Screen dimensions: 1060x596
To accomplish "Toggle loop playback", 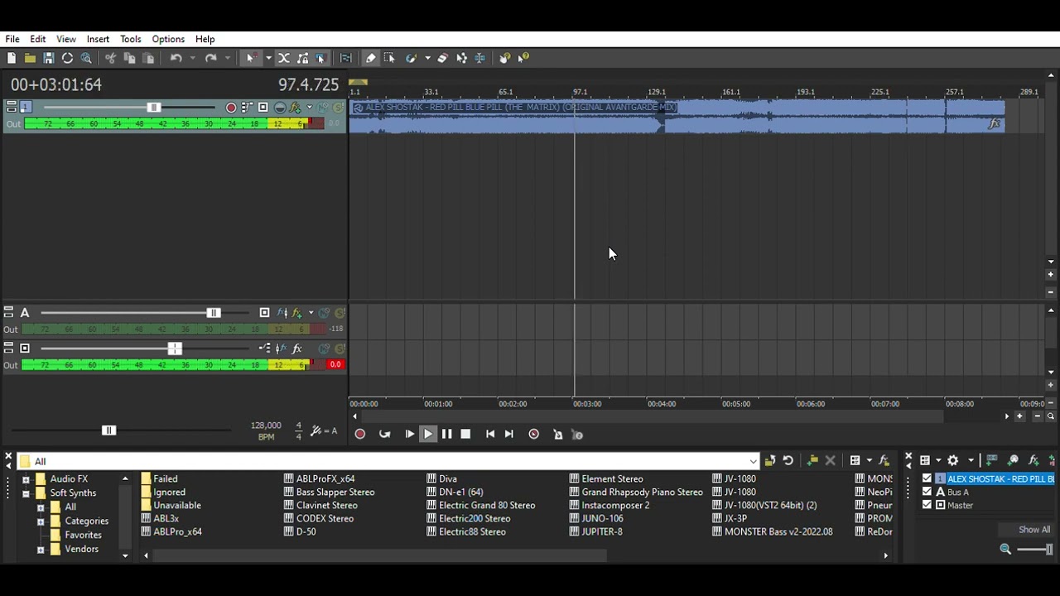I will (x=384, y=434).
